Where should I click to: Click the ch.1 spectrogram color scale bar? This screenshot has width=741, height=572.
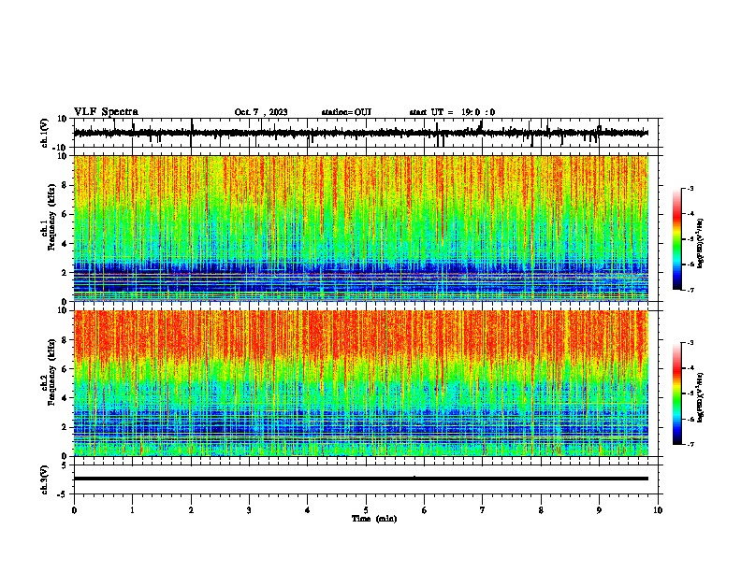click(676, 239)
